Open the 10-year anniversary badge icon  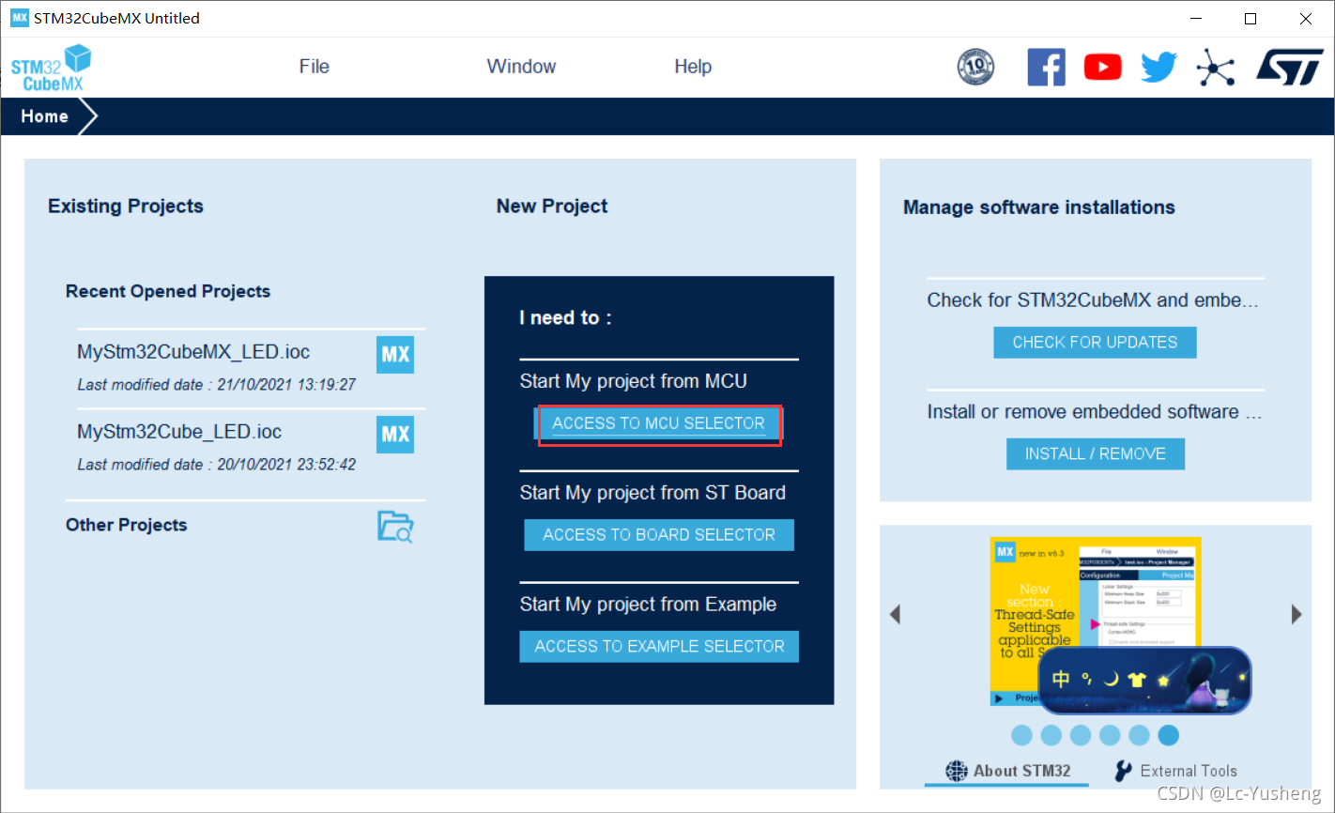[x=975, y=67]
